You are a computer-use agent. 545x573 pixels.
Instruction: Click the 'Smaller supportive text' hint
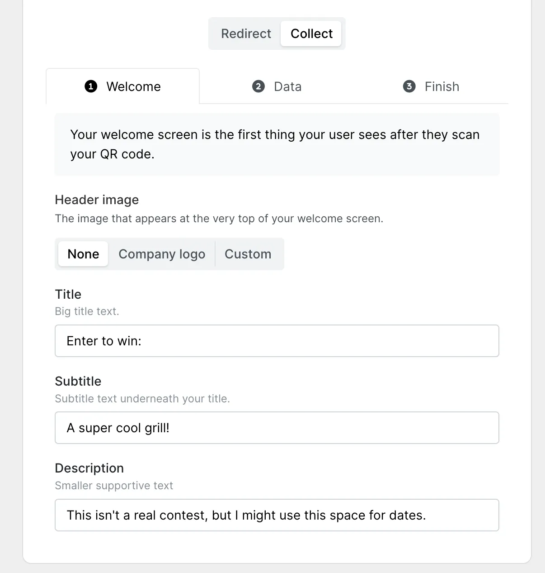coord(114,486)
